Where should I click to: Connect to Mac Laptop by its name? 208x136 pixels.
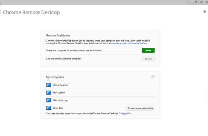coord(59,93)
